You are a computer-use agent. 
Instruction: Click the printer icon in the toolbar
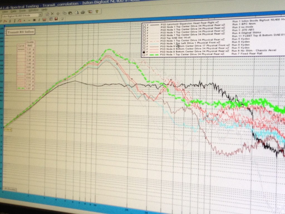(x=83, y=13)
